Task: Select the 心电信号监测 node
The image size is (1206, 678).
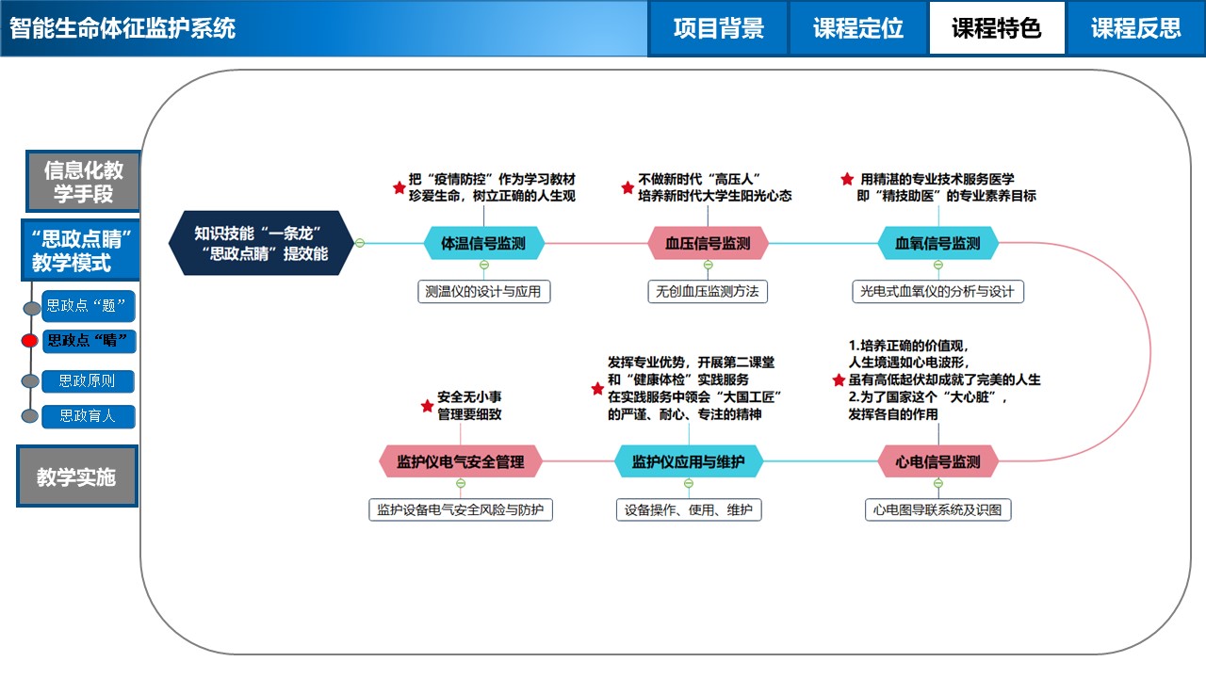Action: tap(937, 461)
